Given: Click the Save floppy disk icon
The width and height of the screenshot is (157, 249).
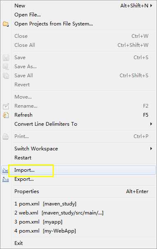Looking at the screenshot, I should 6,58.
